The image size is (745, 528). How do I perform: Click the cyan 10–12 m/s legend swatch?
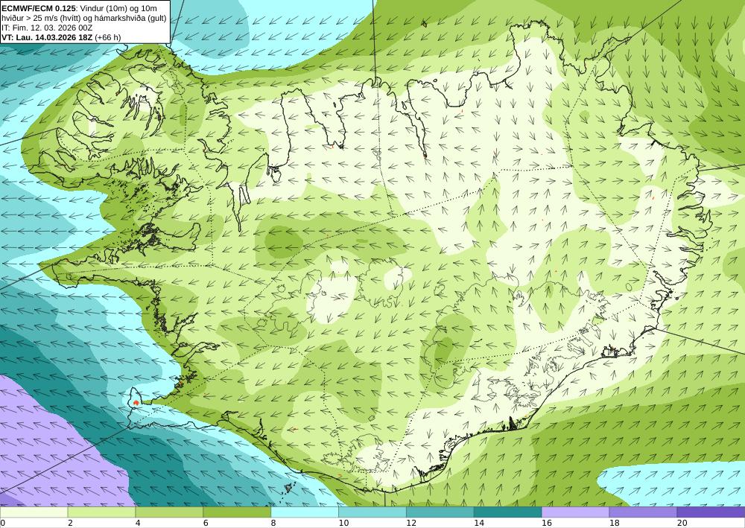click(x=372, y=512)
